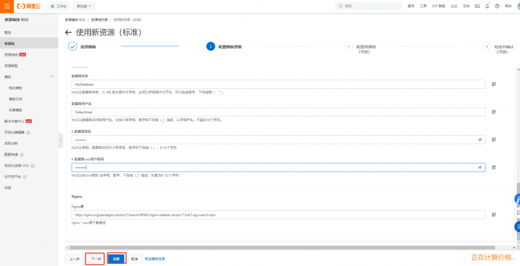This screenshot has width=520, height=266.
Task: Toggle visibility of 数据库密码
Action: click(479, 140)
